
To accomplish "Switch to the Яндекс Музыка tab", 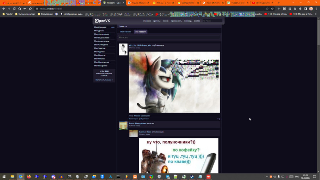I will pyautogui.click(x=138, y=3).
